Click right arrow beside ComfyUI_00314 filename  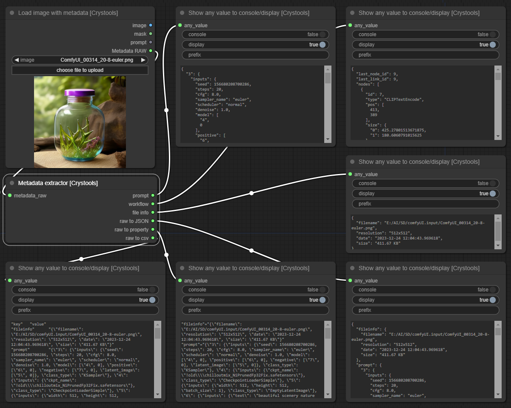pyautogui.click(x=143, y=60)
